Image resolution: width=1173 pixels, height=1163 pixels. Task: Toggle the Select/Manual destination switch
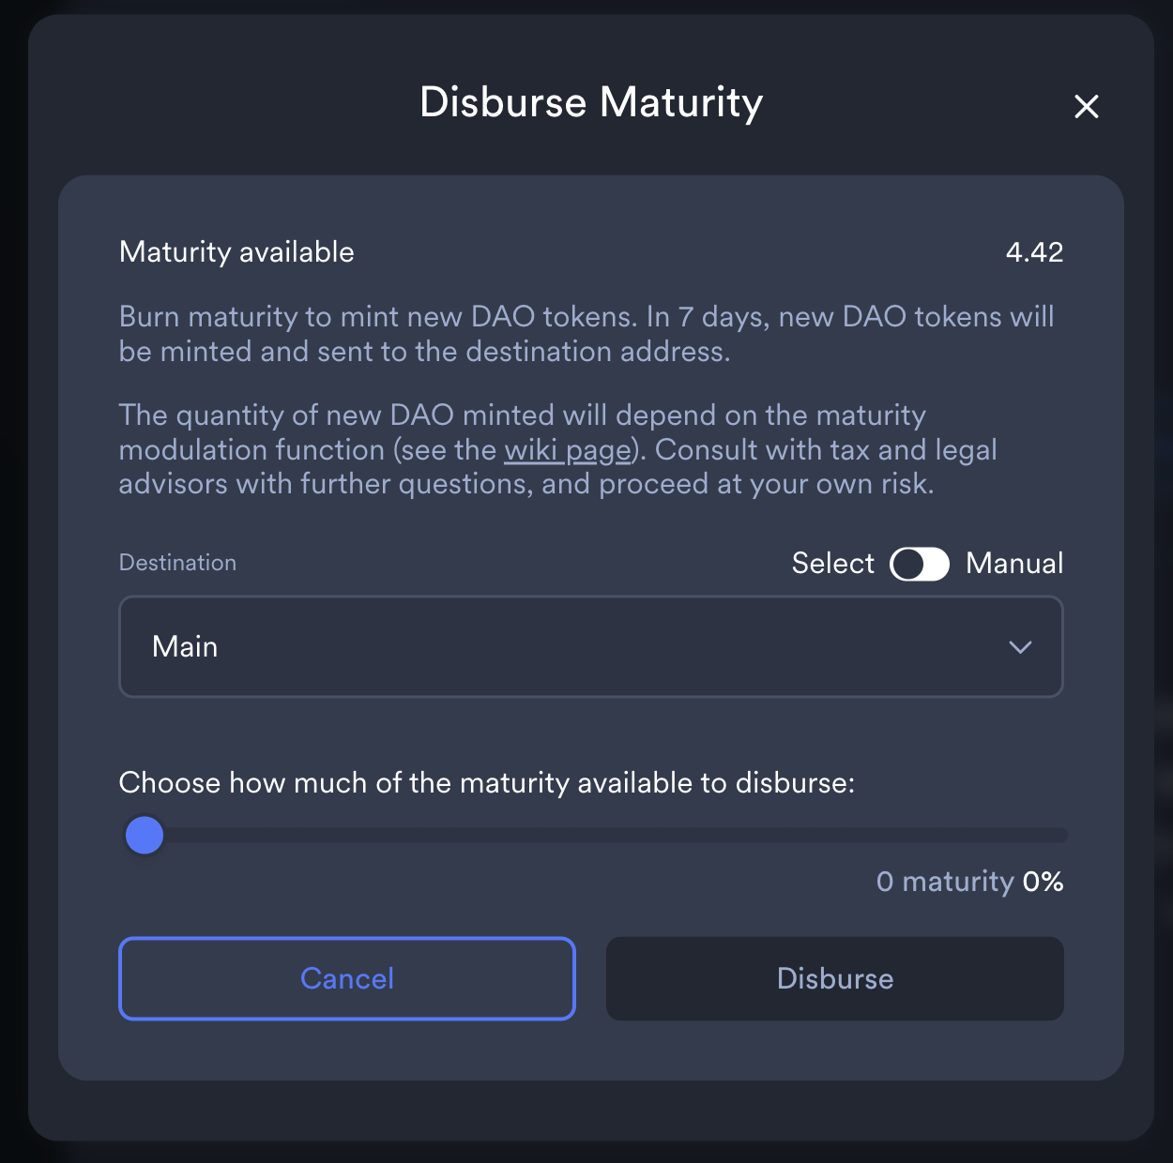920,564
